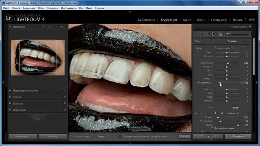
Task: Set navigator zoom to 3:1
Action: [x=62, y=27]
